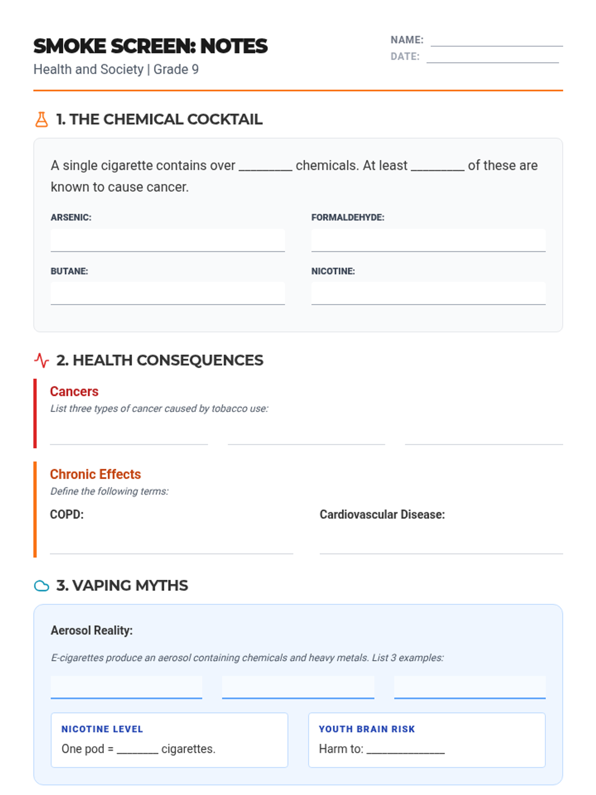Click the flask icon beside Chemical Cocktail

pos(42,120)
